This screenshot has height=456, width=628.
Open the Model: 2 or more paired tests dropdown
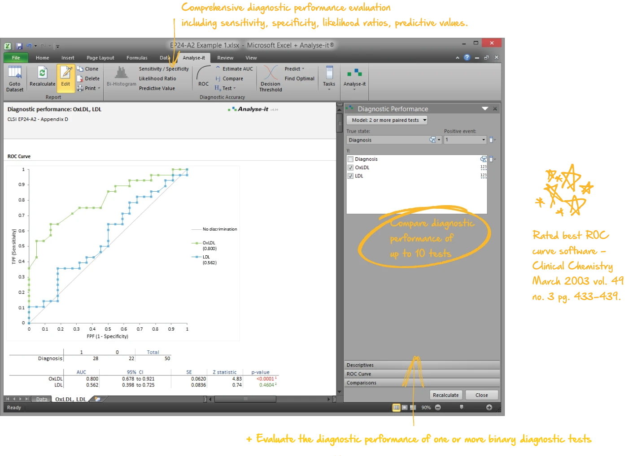click(387, 120)
